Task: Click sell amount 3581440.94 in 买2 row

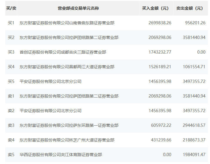Action: [194, 37]
